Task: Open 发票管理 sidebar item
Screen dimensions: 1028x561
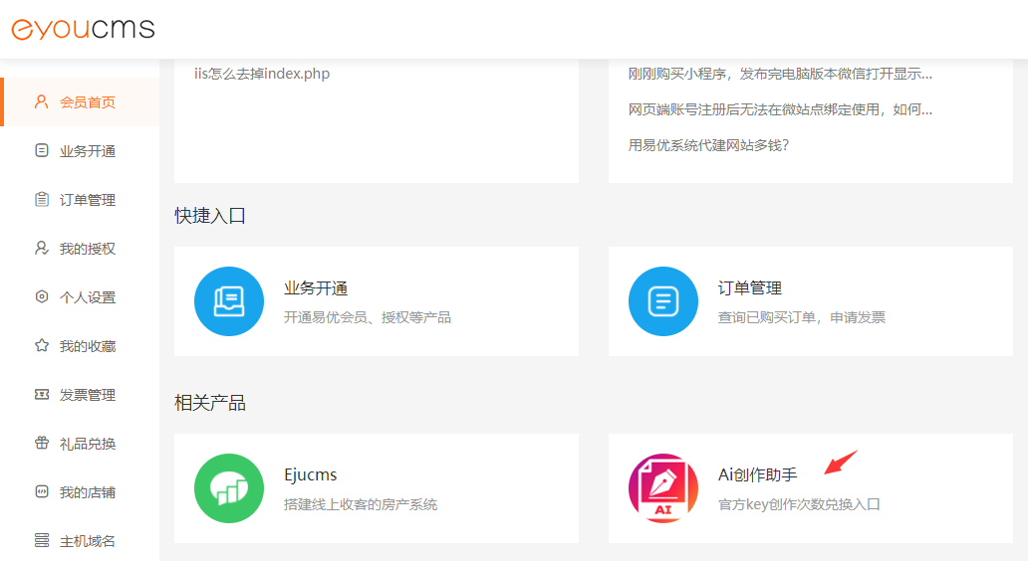Action: [80, 395]
